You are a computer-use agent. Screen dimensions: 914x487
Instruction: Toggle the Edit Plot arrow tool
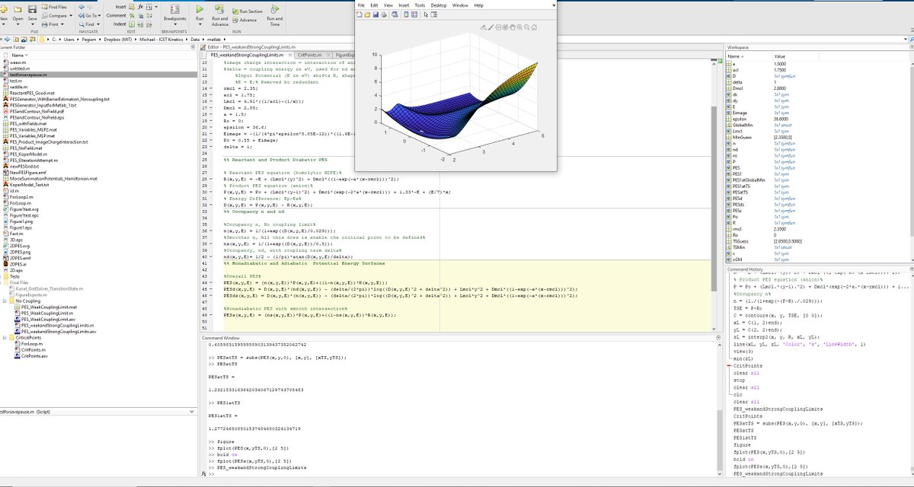point(425,14)
